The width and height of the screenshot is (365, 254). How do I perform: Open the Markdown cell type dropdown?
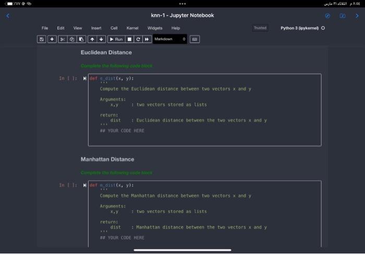(x=170, y=39)
